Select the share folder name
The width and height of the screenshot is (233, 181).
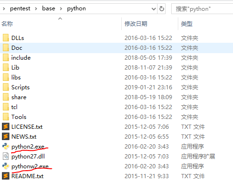19,97
